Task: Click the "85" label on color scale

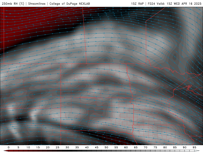Action: (x=175, y=147)
